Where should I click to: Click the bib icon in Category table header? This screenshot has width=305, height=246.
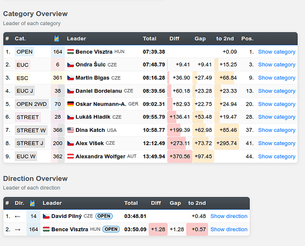57,38
